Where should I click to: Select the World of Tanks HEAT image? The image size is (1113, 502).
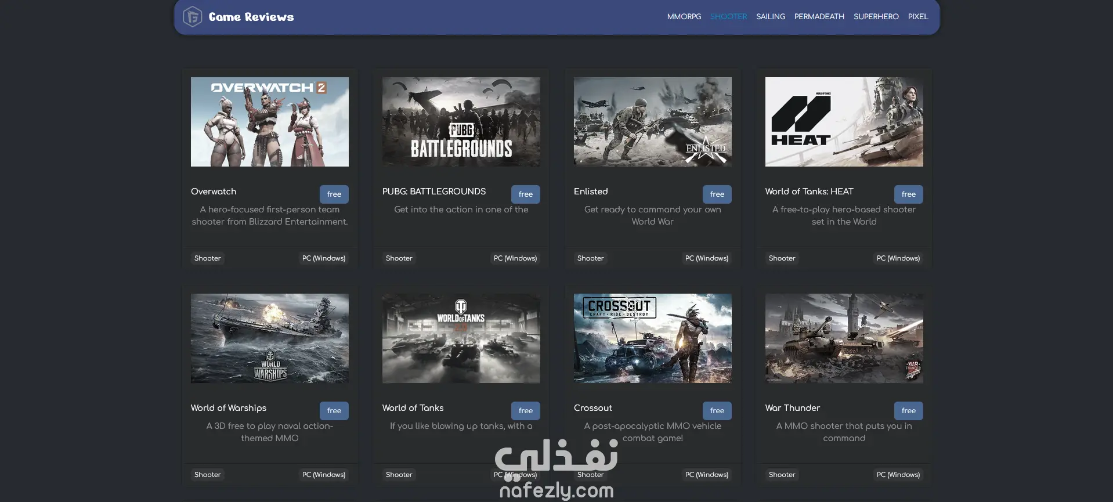click(x=844, y=122)
